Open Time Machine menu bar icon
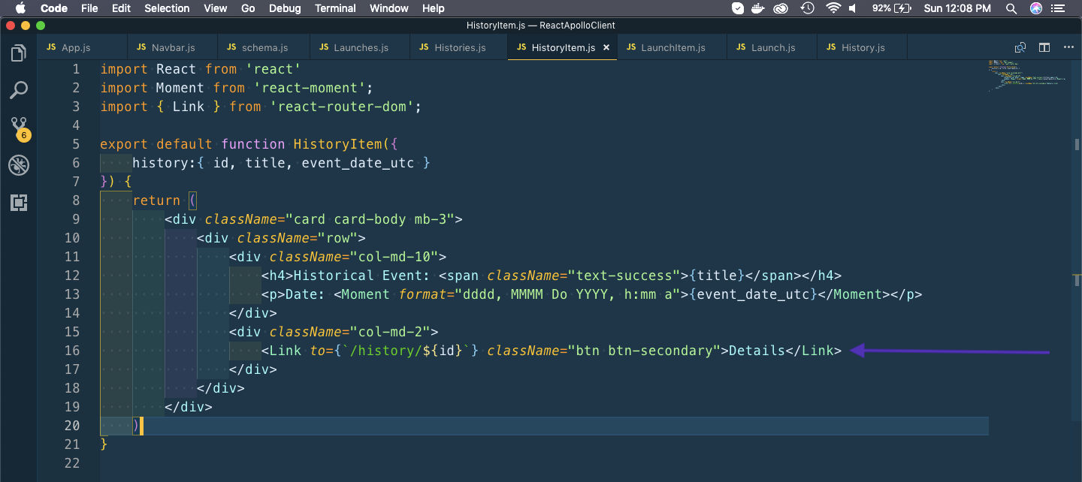The image size is (1082, 482). pos(808,8)
